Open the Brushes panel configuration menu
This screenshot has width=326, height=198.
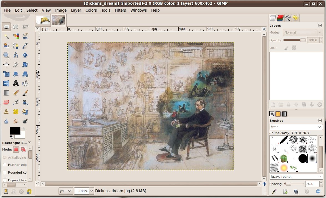point(320,121)
